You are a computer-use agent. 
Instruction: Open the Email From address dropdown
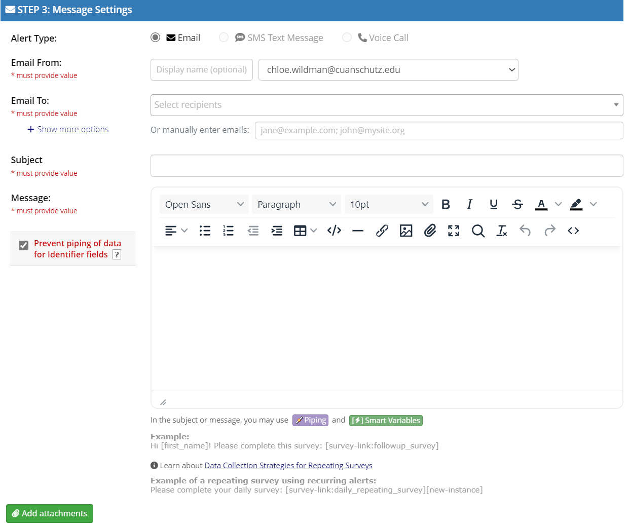[512, 69]
